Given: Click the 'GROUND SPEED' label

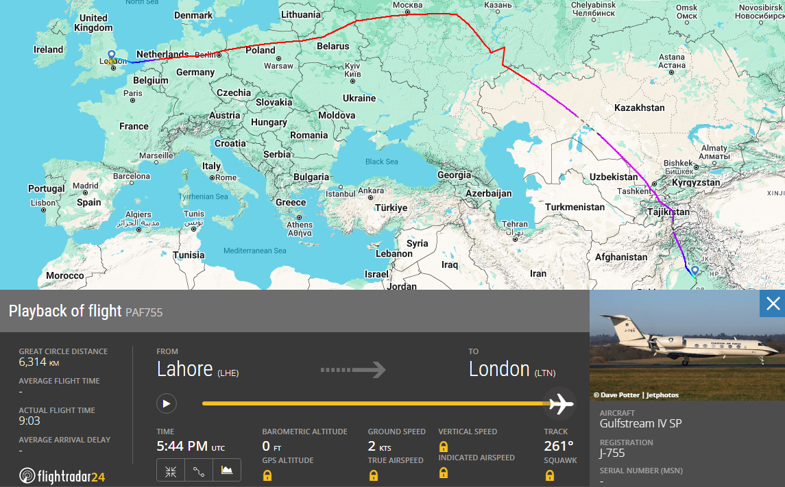Looking at the screenshot, I should tap(396, 432).
